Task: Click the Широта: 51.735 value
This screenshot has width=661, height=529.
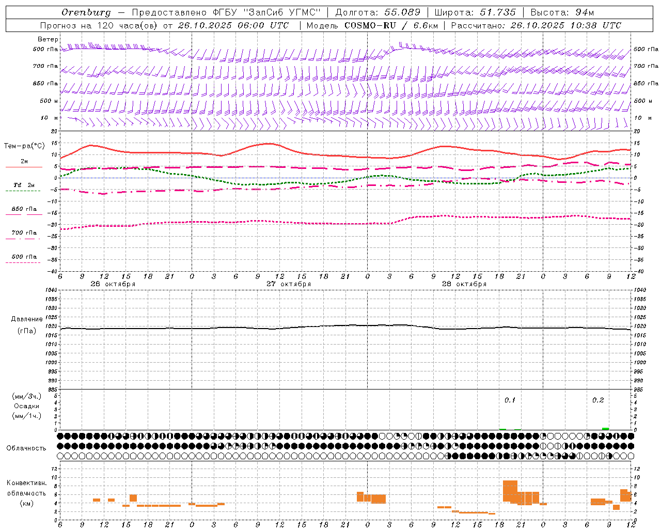Action: pos(475,12)
